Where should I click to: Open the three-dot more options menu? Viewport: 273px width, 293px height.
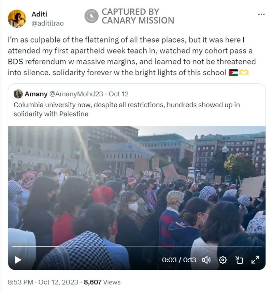point(261,14)
